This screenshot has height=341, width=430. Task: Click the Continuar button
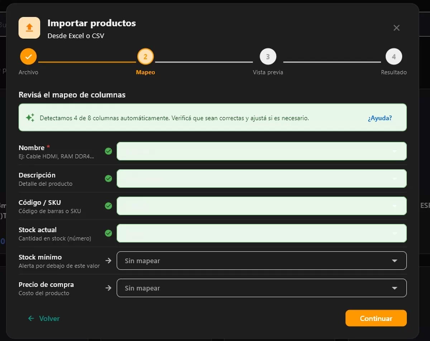376,318
